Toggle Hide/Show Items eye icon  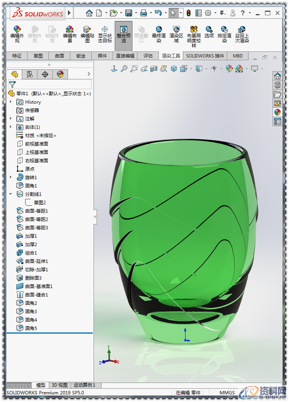tap(214, 69)
